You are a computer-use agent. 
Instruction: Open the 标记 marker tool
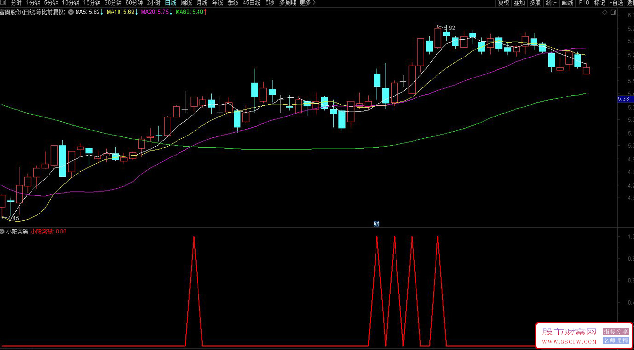tap(599, 3)
